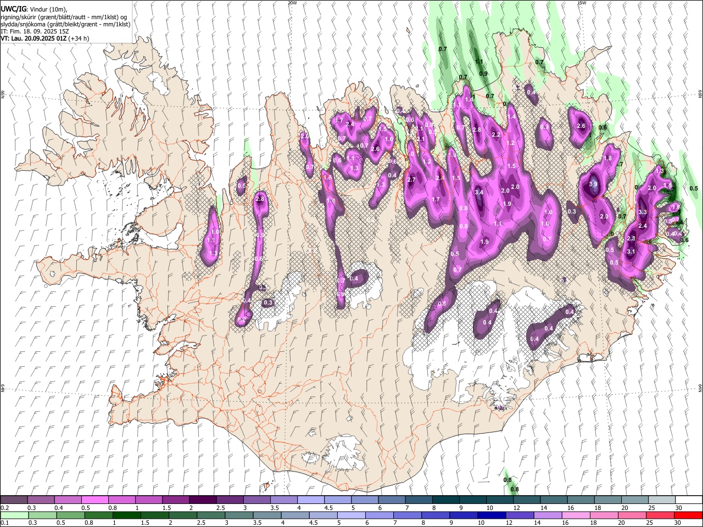Click the '3.1' snowfall value on map
Screen dimensions: 703x527
pyautogui.click(x=631, y=252)
